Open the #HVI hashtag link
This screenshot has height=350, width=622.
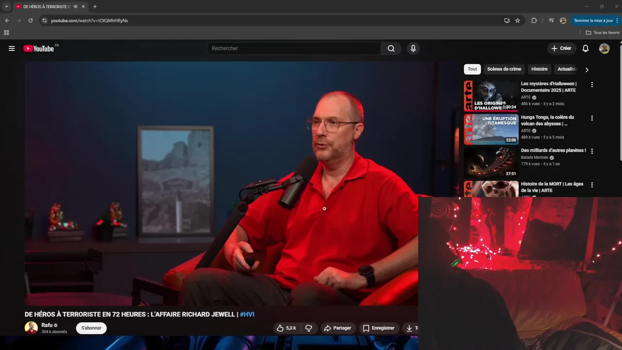247,315
